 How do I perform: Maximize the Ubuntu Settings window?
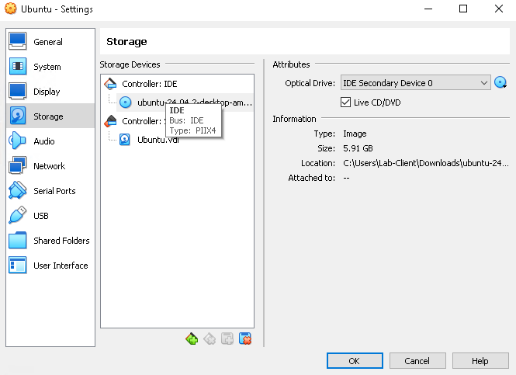[x=463, y=9]
